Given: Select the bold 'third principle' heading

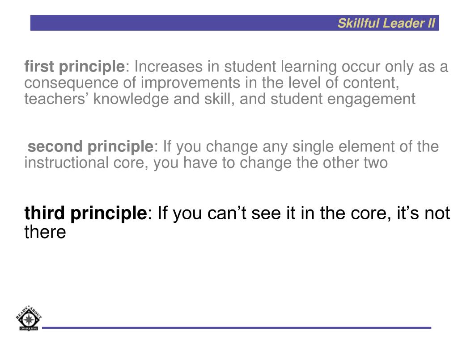Looking at the screenshot, I should click(85, 213).
